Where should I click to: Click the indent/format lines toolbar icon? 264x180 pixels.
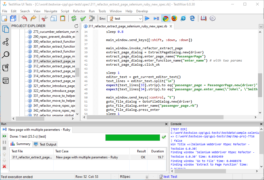click(x=92, y=18)
